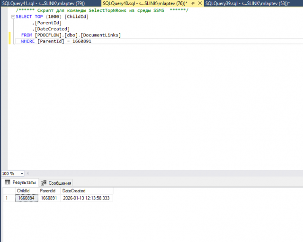Place cursor on ,[ParentId] line in editor

pyautogui.click(x=47, y=23)
